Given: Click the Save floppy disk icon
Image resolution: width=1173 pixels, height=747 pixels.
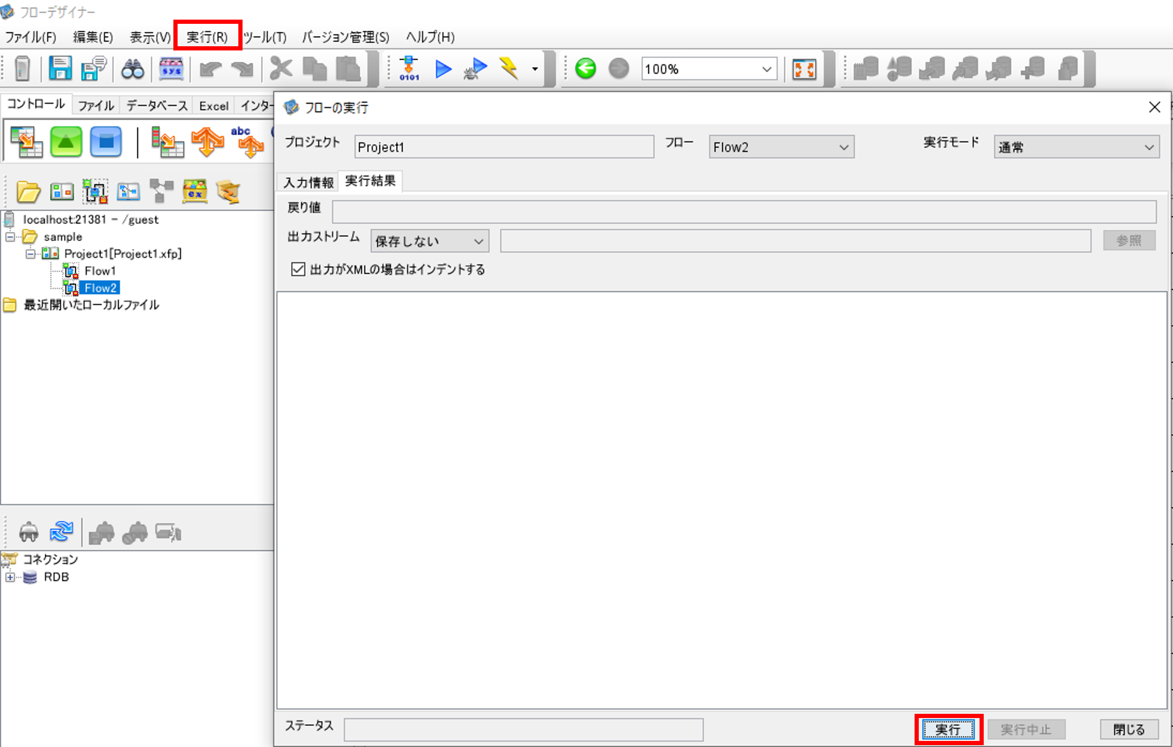Looking at the screenshot, I should point(60,69).
